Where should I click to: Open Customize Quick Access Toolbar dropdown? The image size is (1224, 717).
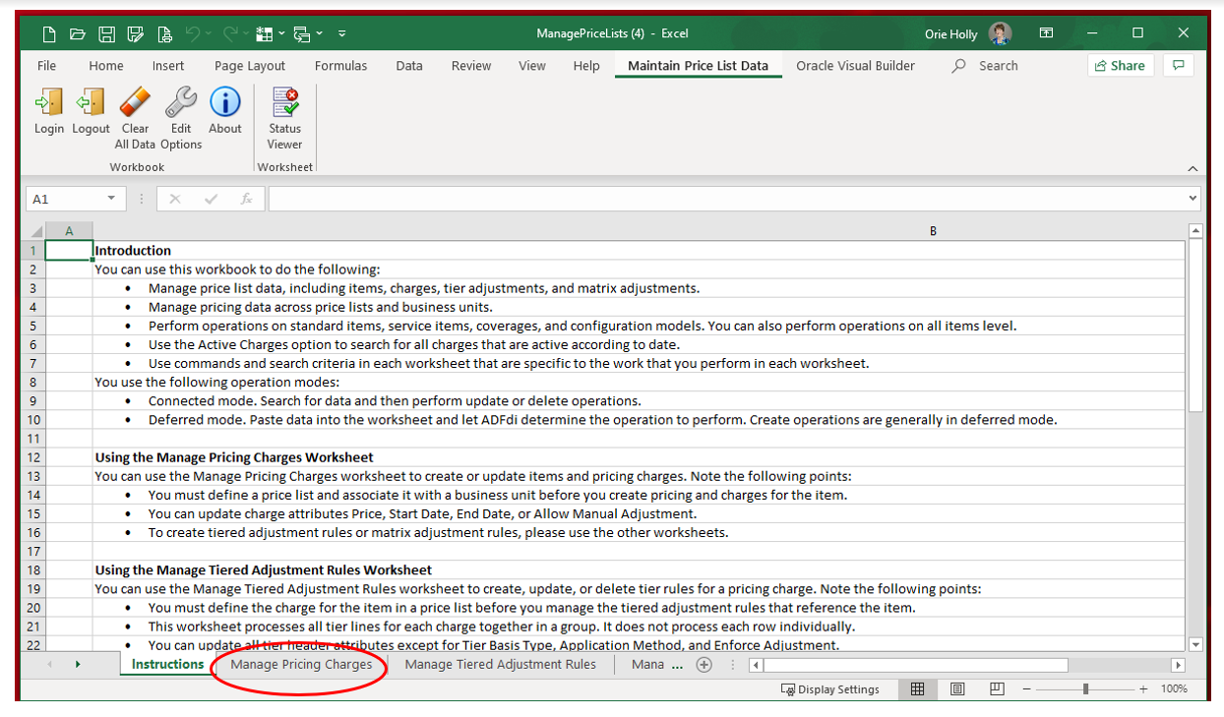(x=341, y=34)
